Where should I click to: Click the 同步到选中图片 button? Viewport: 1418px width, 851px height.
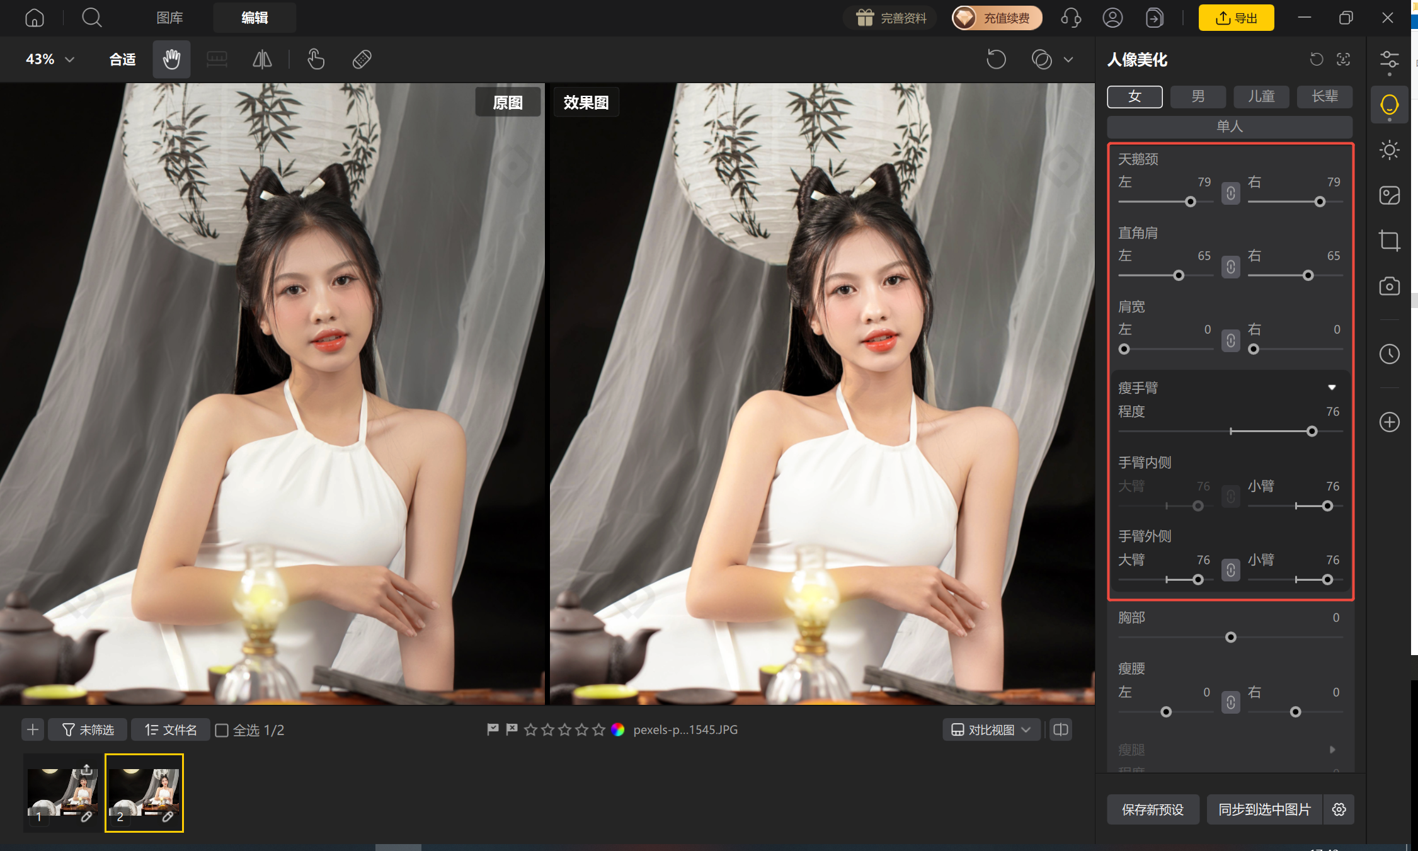(x=1265, y=809)
